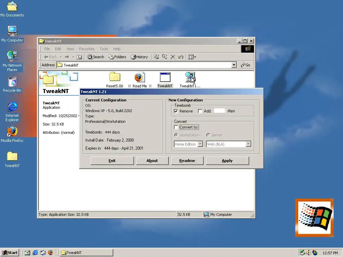Open the Favorites menu
The width and height of the screenshot is (343, 257).
[x=87, y=49]
